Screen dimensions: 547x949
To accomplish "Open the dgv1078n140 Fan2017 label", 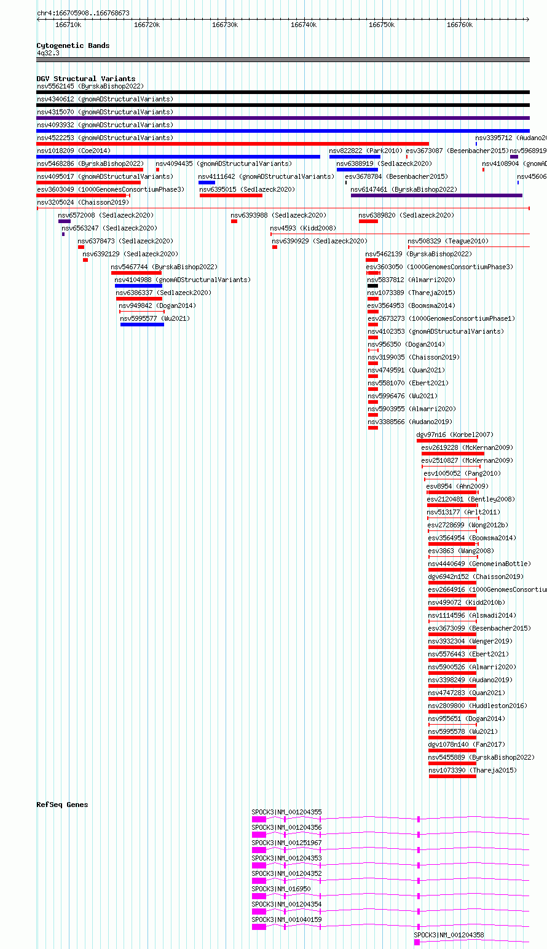I will 467,745.
